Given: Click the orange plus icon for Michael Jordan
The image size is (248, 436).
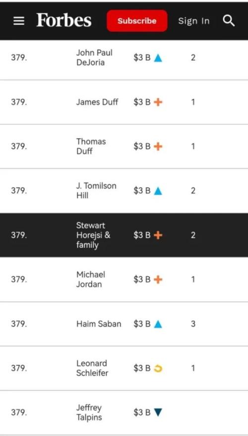Looking at the screenshot, I should [158, 279].
